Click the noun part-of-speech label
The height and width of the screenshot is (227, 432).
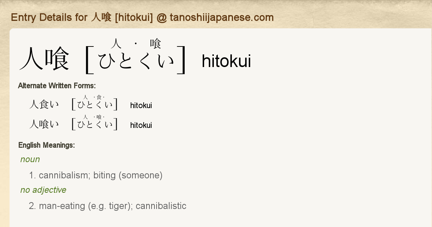[x=30, y=159]
